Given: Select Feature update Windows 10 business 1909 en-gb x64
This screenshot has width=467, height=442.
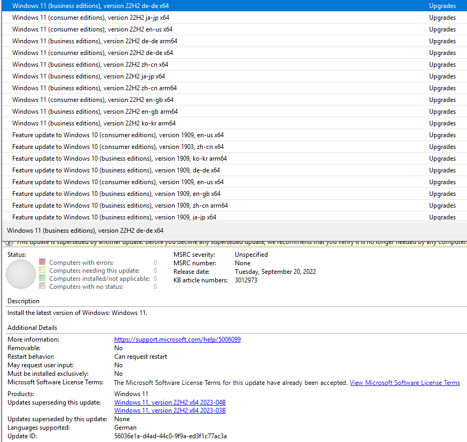Looking at the screenshot, I should (234, 194).
